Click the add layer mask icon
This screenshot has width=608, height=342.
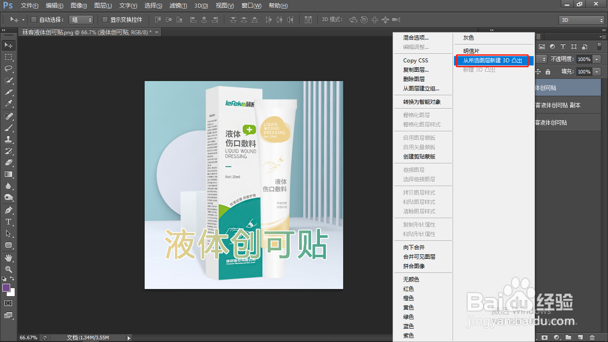pos(545,337)
